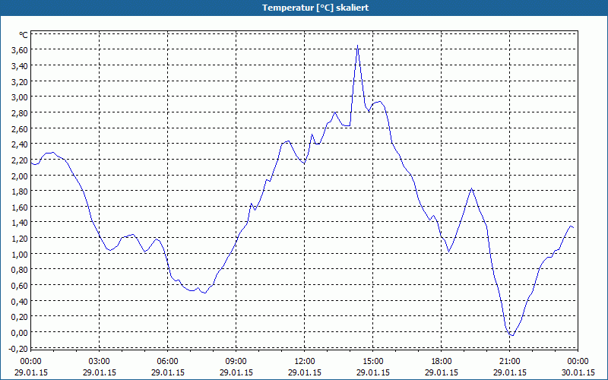Pick the 2,60 y-axis label
The height and width of the screenshot is (380, 608).
coord(20,128)
